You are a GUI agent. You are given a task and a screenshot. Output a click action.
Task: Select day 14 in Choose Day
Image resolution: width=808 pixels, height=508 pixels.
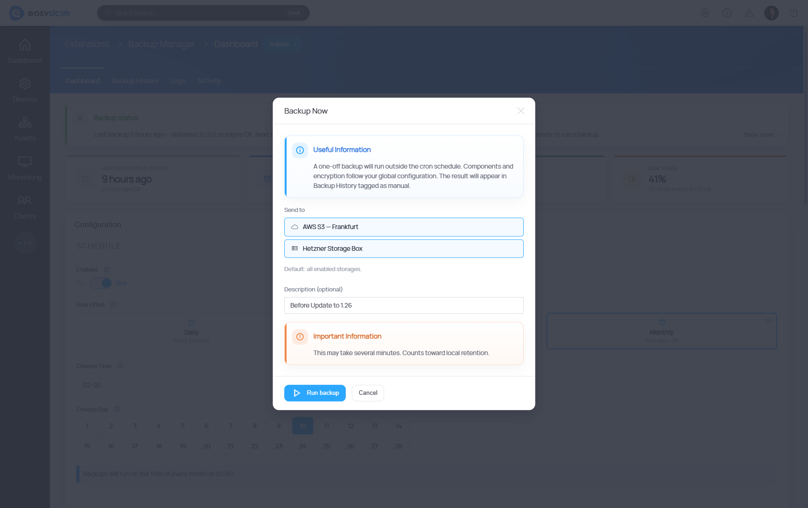(398, 426)
